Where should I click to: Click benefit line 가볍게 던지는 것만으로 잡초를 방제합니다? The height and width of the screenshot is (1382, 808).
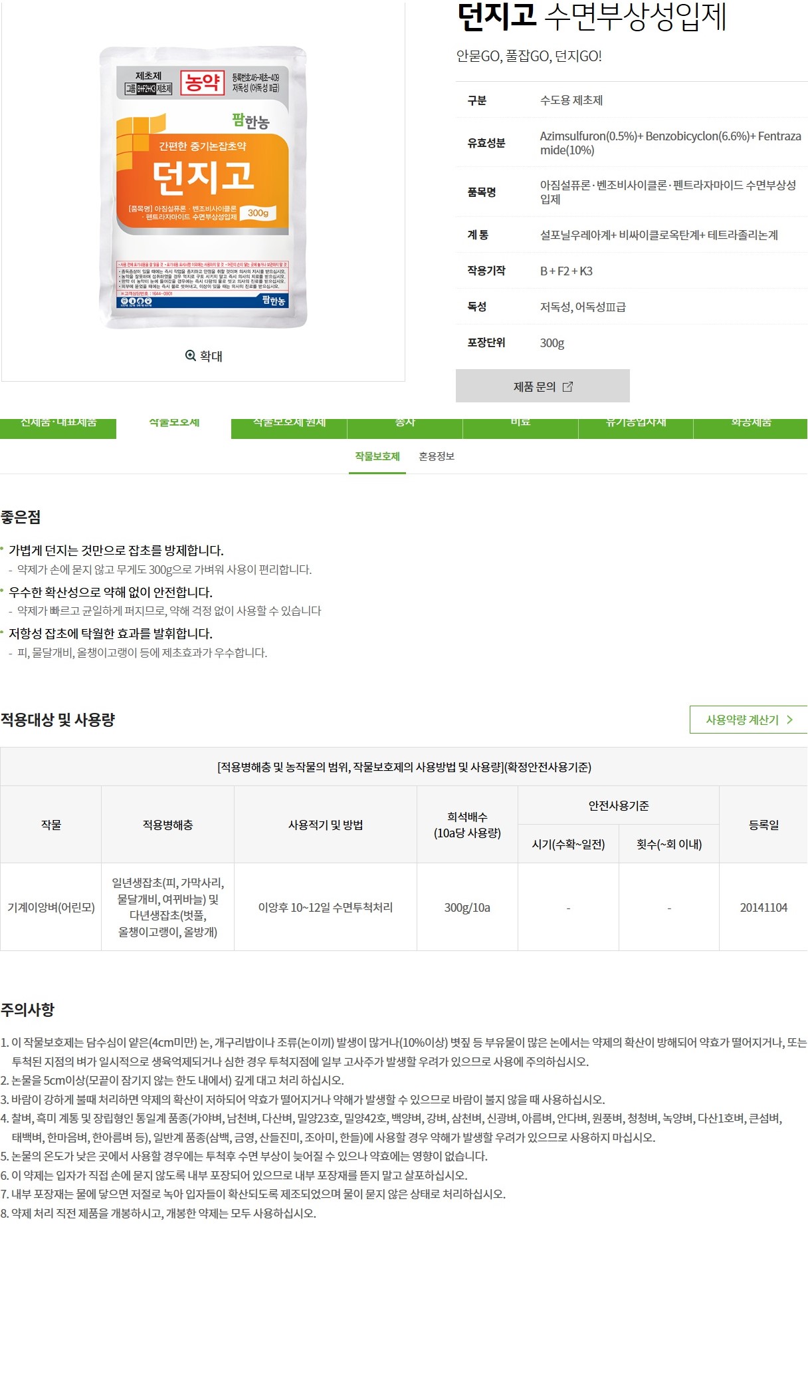point(116,551)
